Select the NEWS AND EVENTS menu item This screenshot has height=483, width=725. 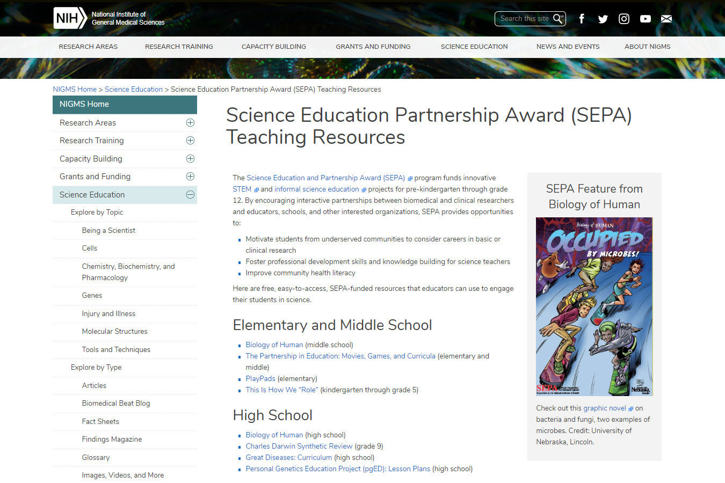coord(568,47)
